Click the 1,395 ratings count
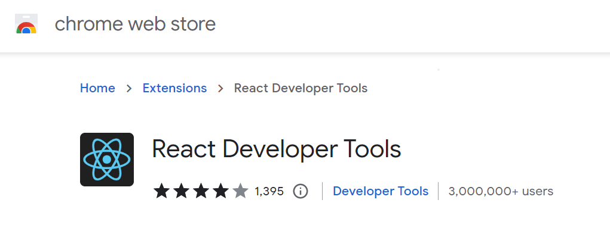 (269, 191)
